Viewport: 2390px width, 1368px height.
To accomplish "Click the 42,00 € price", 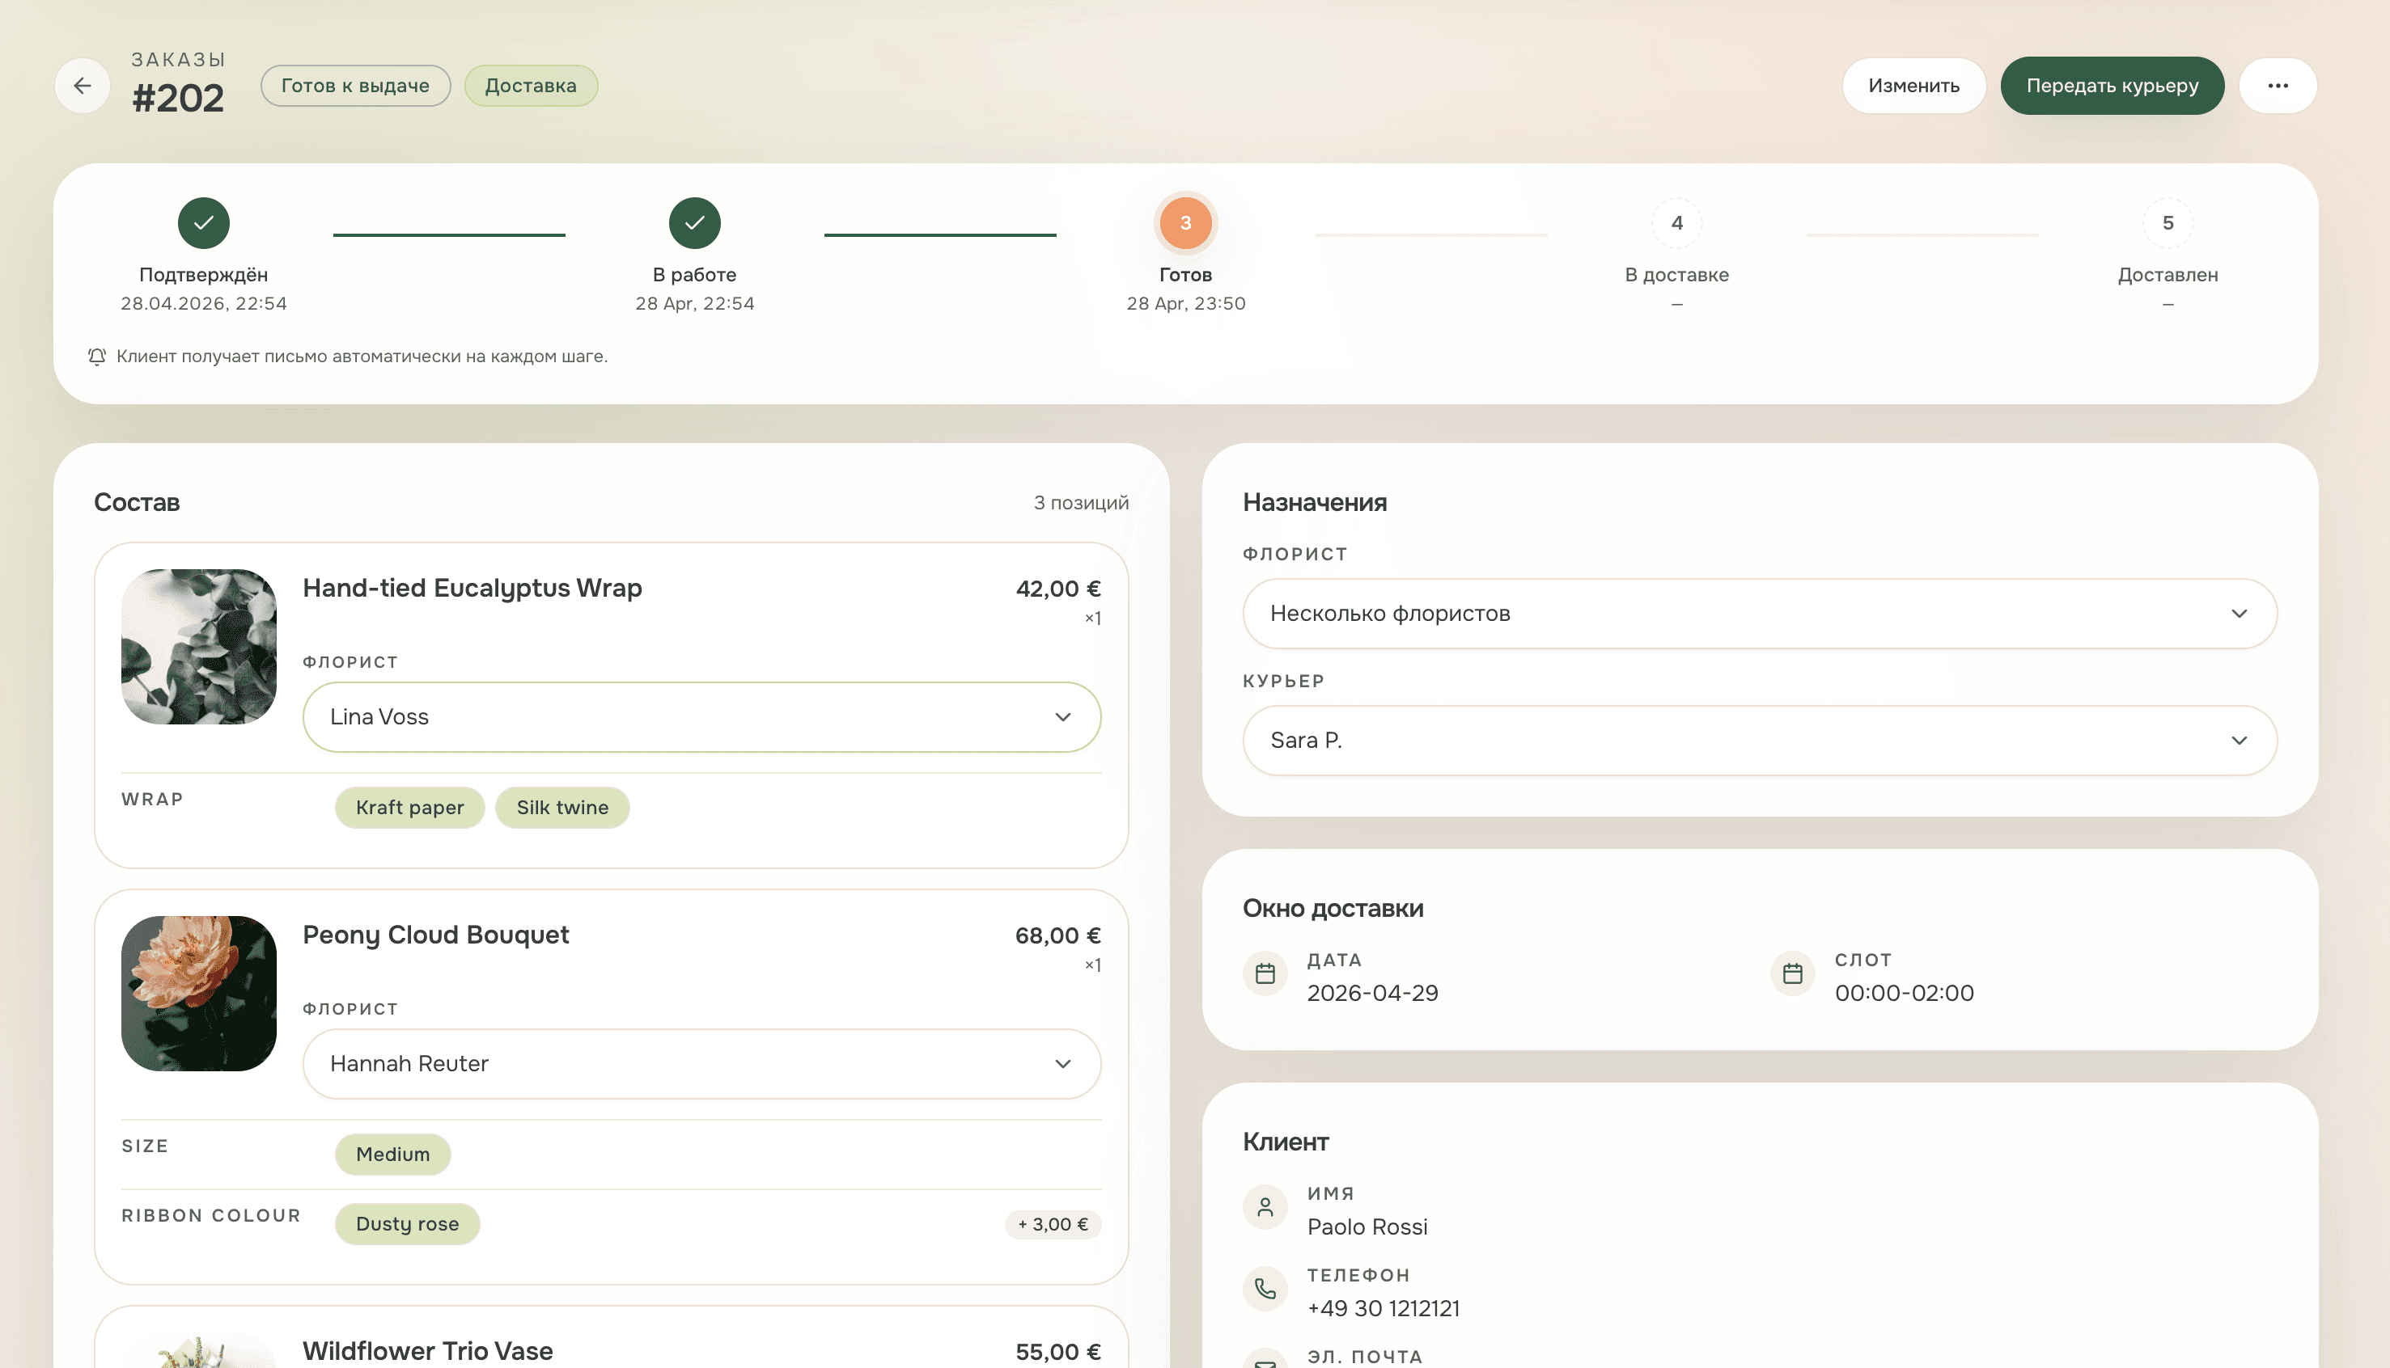I will (1057, 589).
